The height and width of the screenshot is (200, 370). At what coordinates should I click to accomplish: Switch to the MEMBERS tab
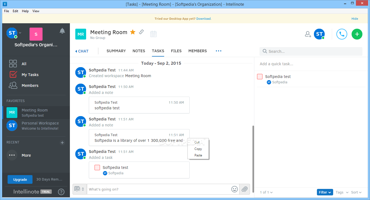coord(197,51)
